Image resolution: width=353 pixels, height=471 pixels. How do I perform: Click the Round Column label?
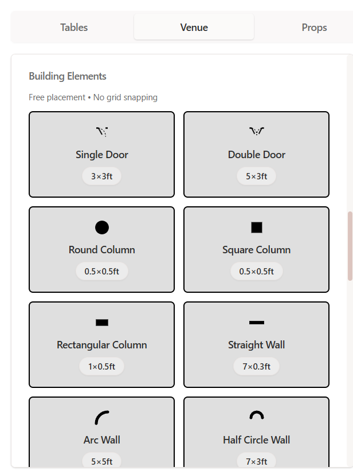tap(102, 250)
